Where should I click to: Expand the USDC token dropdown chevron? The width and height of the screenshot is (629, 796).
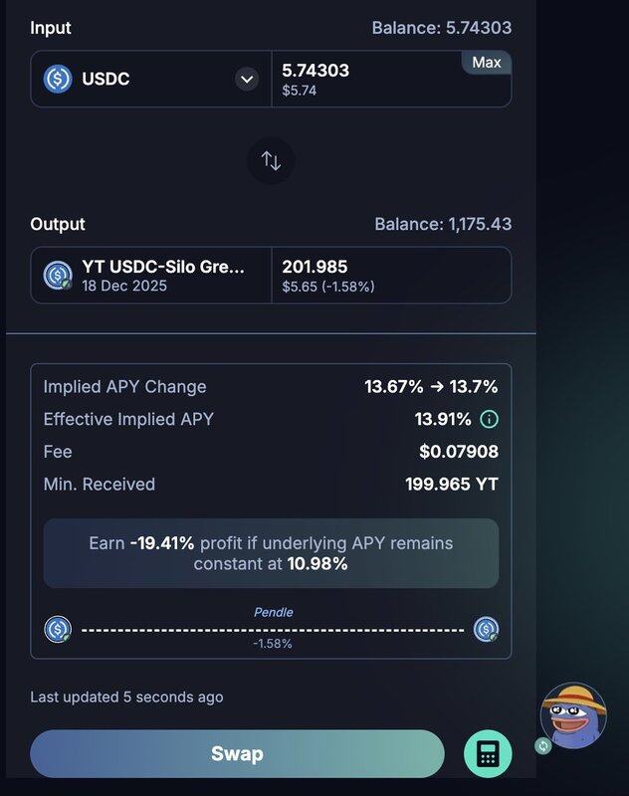pos(247,80)
